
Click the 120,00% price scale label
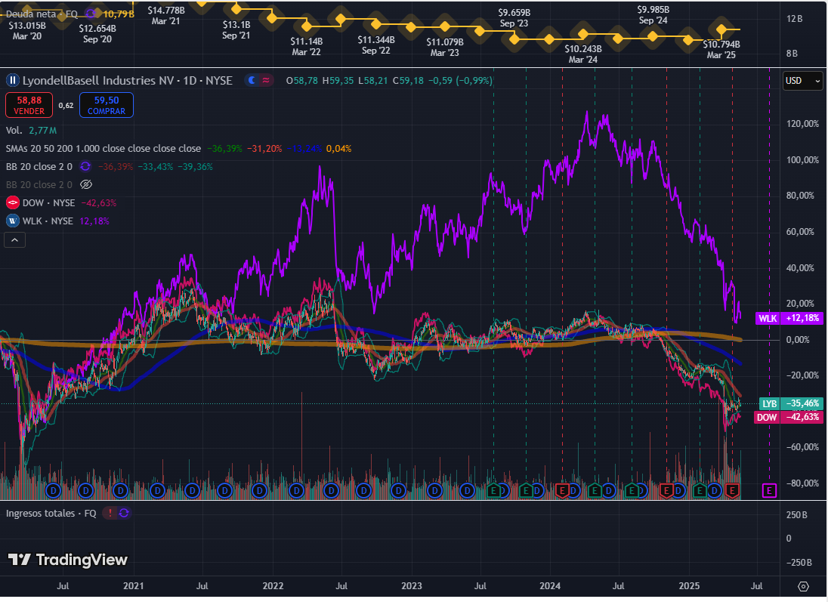pyautogui.click(x=802, y=124)
